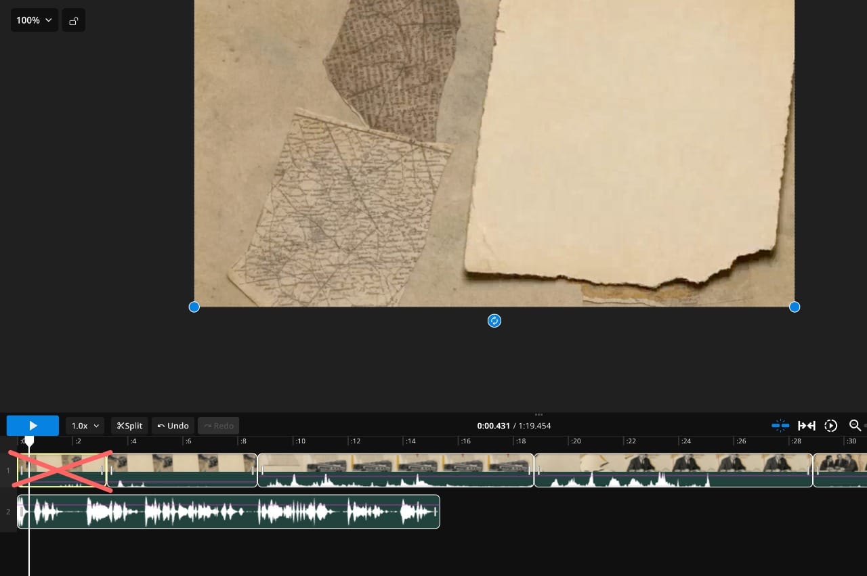The image size is (867, 576).
Task: Click the greyed-out Redo button
Action: tap(218, 426)
